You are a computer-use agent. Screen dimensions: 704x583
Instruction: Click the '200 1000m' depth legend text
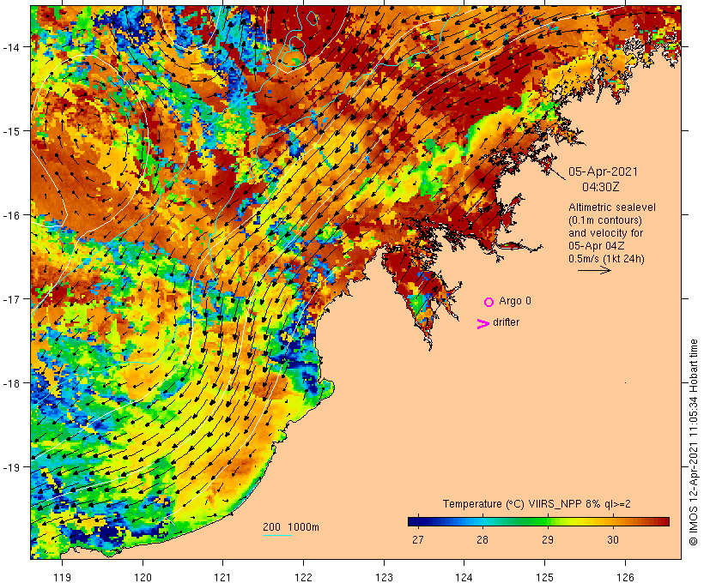click(291, 527)
